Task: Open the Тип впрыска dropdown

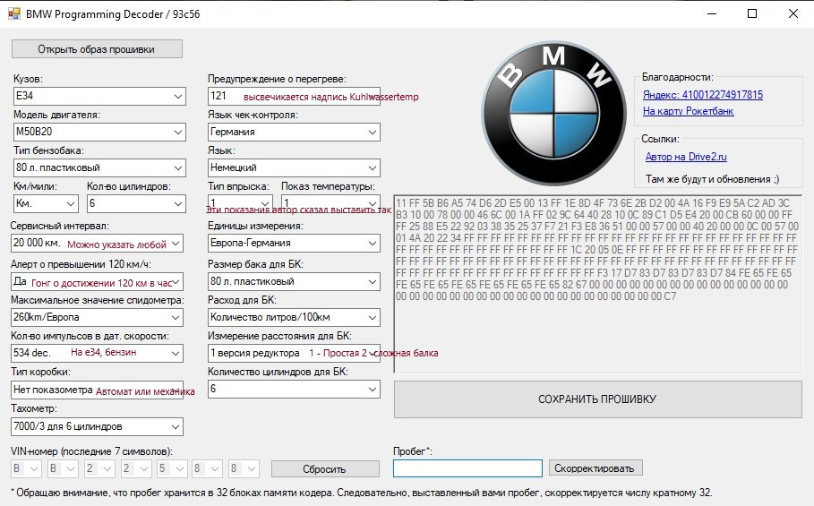Action: [x=240, y=203]
